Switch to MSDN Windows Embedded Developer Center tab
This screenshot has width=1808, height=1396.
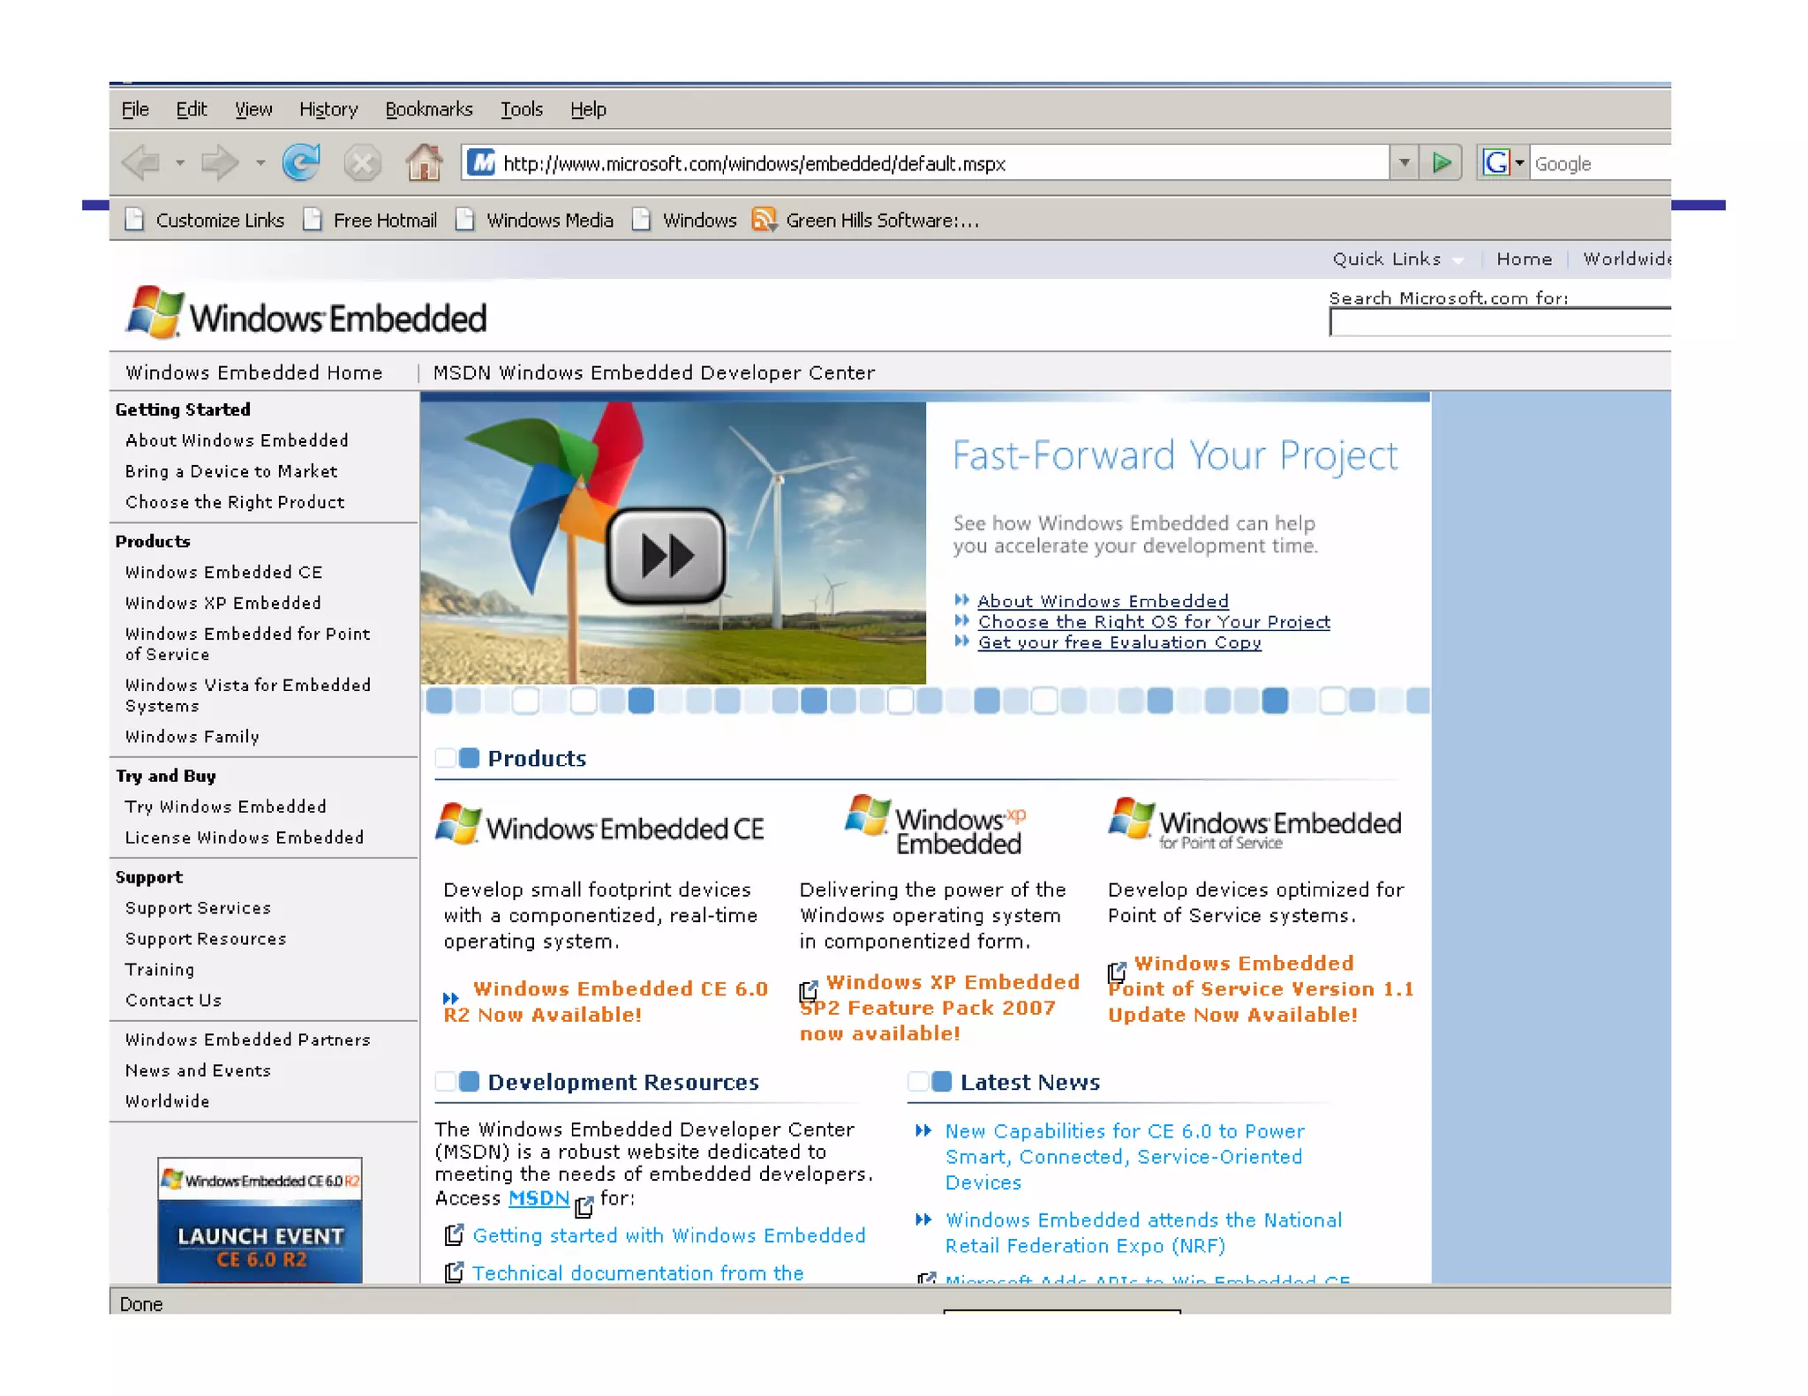click(x=653, y=373)
